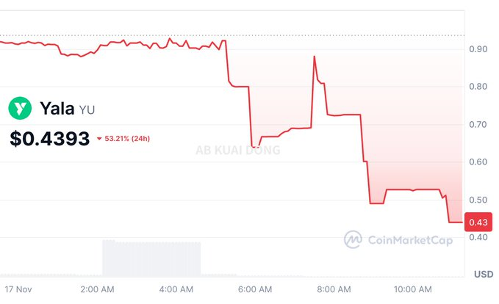Image resolution: width=499 pixels, height=304 pixels.
Task: Click the red down-arrow price change icon
Action: click(100, 138)
